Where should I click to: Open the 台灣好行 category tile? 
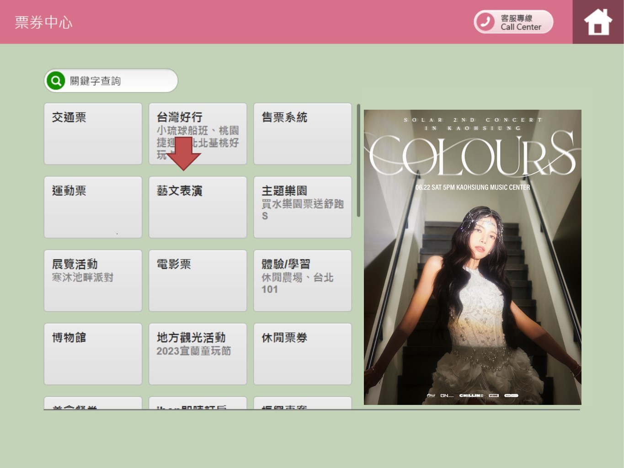click(x=198, y=134)
